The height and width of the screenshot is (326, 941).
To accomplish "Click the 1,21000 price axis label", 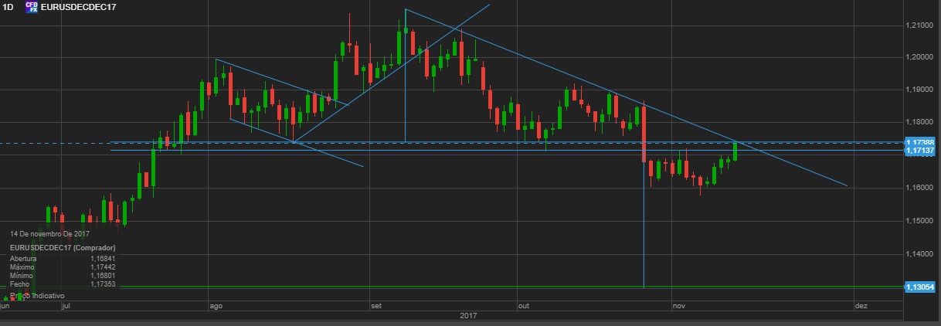I will point(919,25).
